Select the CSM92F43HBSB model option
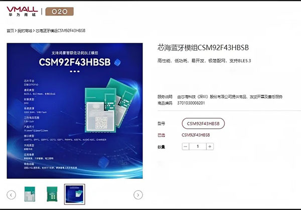Image resolution: width=301 pixels, height=210 pixels. pos(203,123)
